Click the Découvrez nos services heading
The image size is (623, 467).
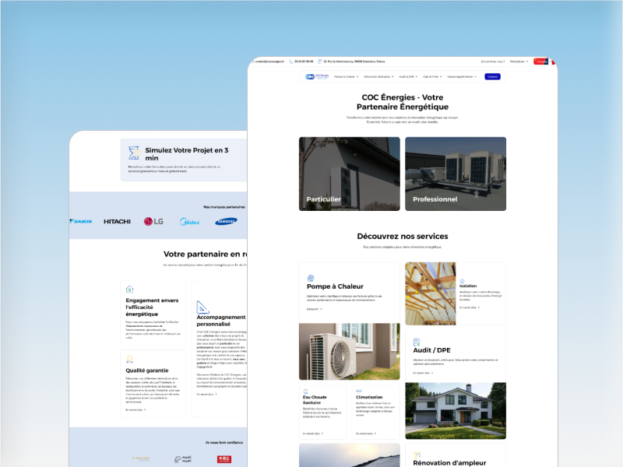coord(403,237)
